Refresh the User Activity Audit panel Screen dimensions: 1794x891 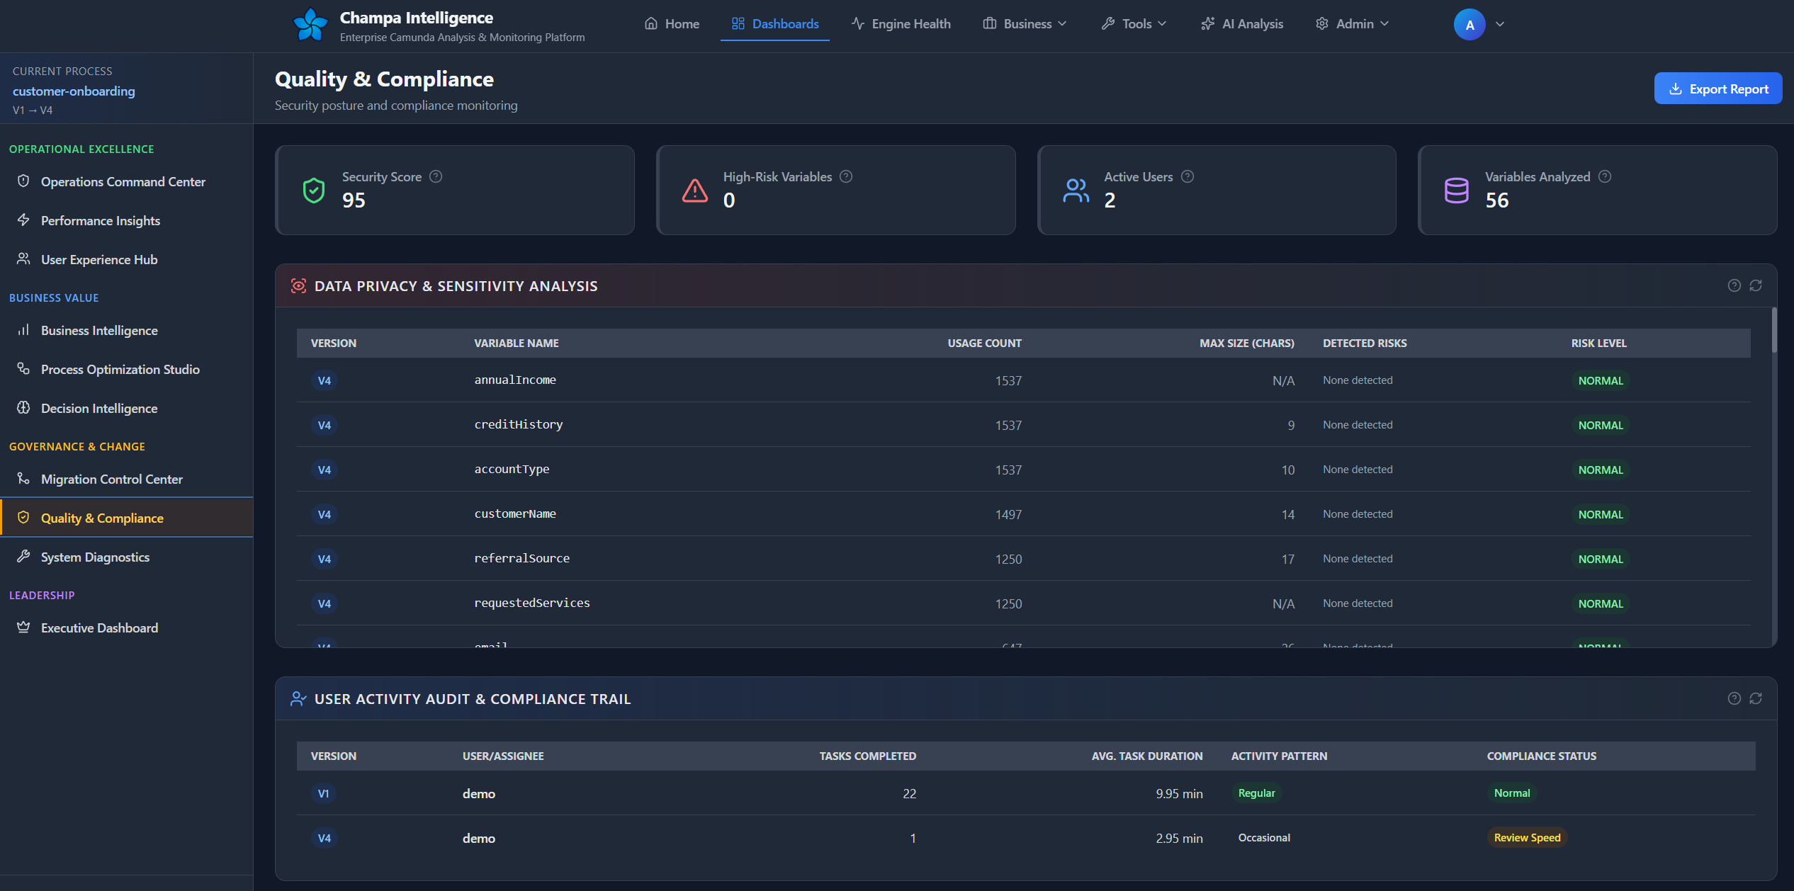tap(1756, 698)
